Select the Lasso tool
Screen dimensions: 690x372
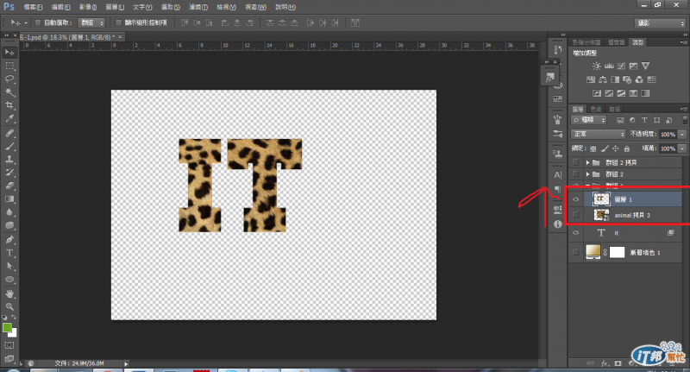9,79
